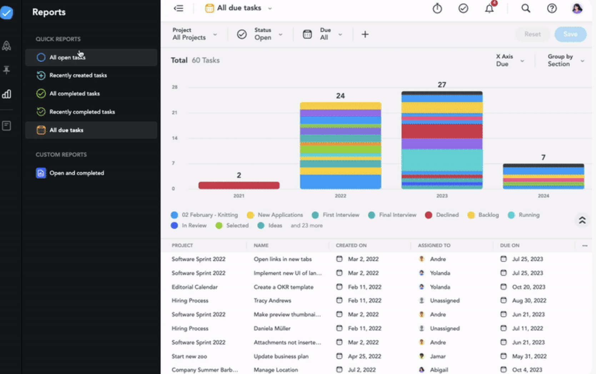This screenshot has width=596, height=374.
Task: Select the pin icon in the left sidebar
Action: (6, 70)
